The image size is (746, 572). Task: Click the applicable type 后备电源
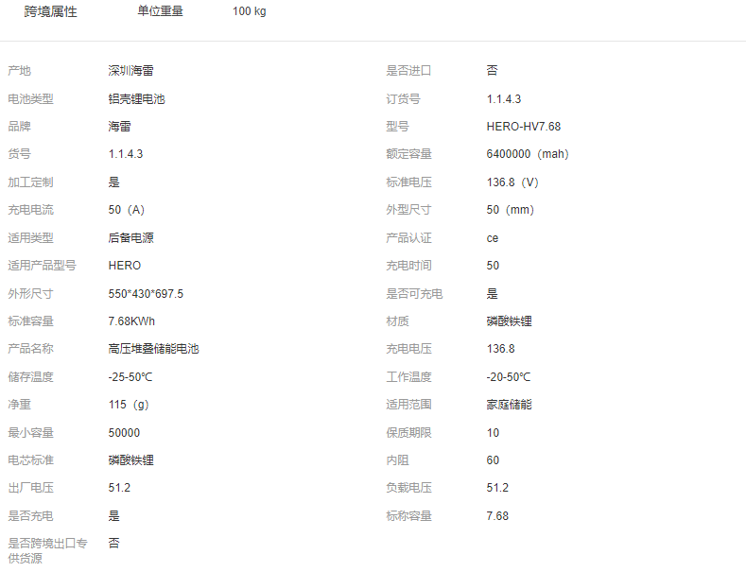coord(131,238)
